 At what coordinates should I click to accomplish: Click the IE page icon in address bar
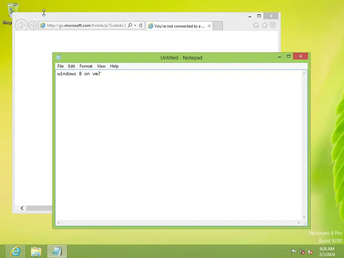[43, 25]
